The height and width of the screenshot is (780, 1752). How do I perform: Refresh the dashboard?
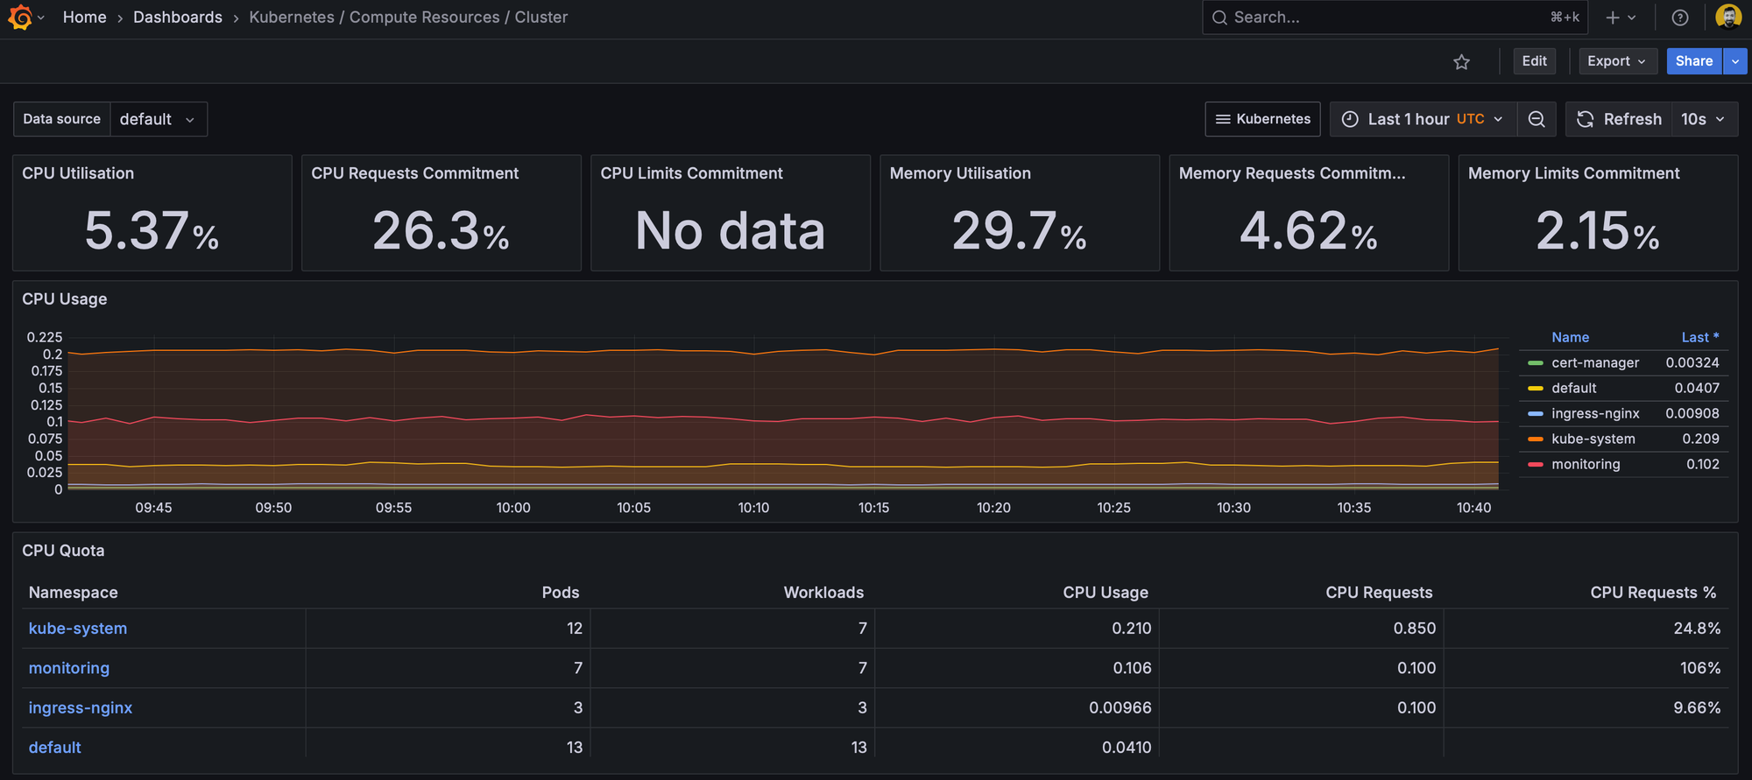pyautogui.click(x=1619, y=119)
